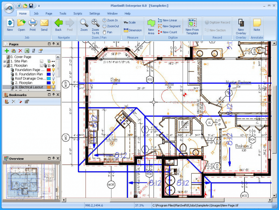Click green plus add page icon
279x210 pixels.
pos(7,51)
